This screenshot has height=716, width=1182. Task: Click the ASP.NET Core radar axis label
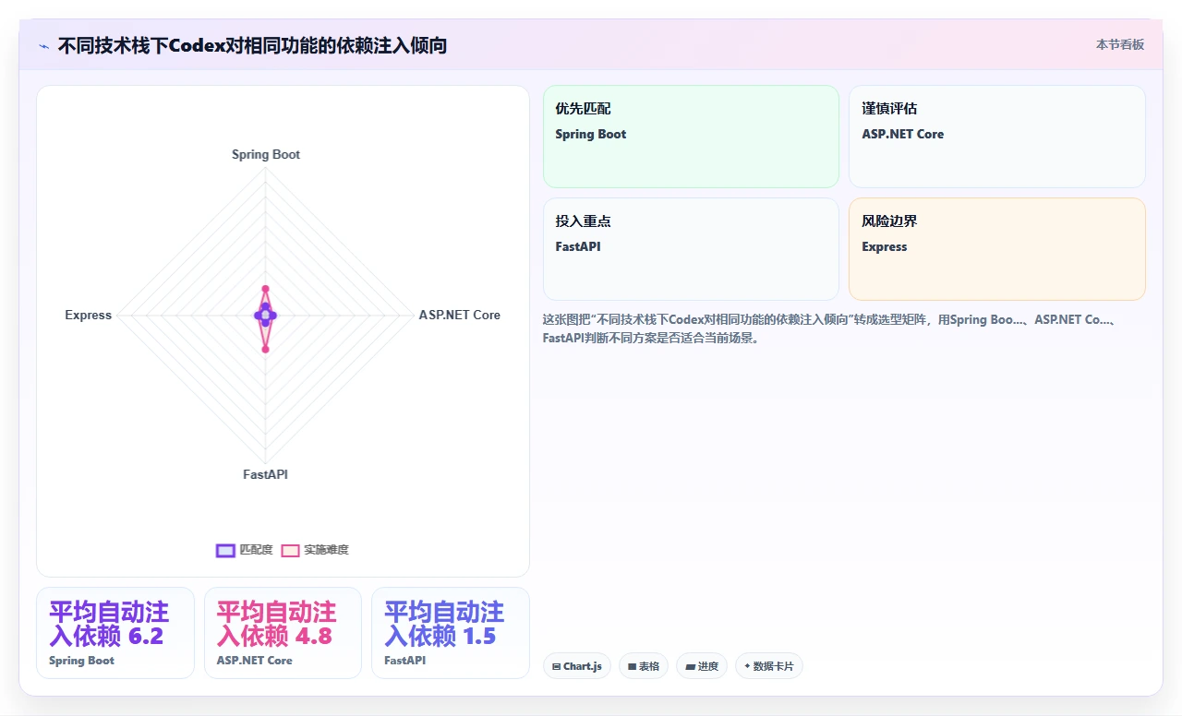pos(460,315)
